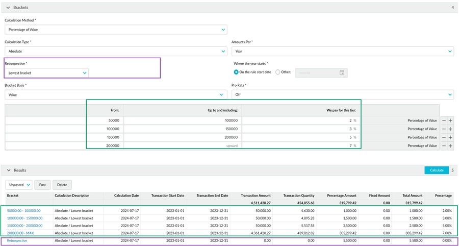Open the Calculation Method dropdown

pos(116,30)
